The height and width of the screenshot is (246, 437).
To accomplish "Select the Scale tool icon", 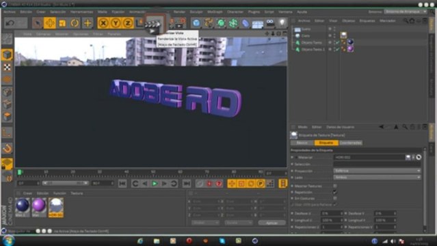I will (62, 23).
